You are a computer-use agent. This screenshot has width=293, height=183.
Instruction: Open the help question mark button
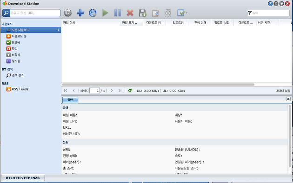click(270, 4)
